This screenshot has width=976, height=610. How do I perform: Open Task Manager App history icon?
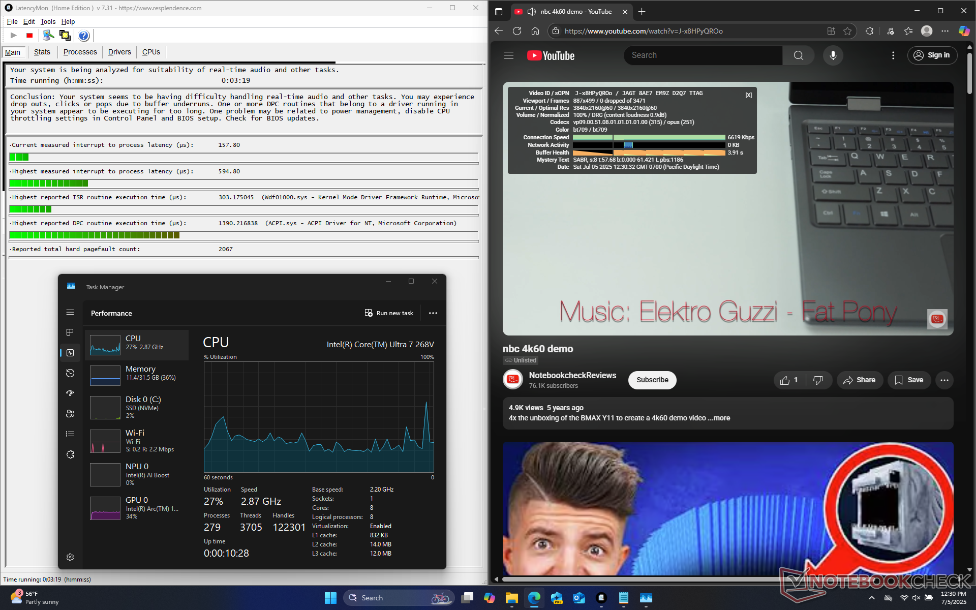pyautogui.click(x=70, y=373)
